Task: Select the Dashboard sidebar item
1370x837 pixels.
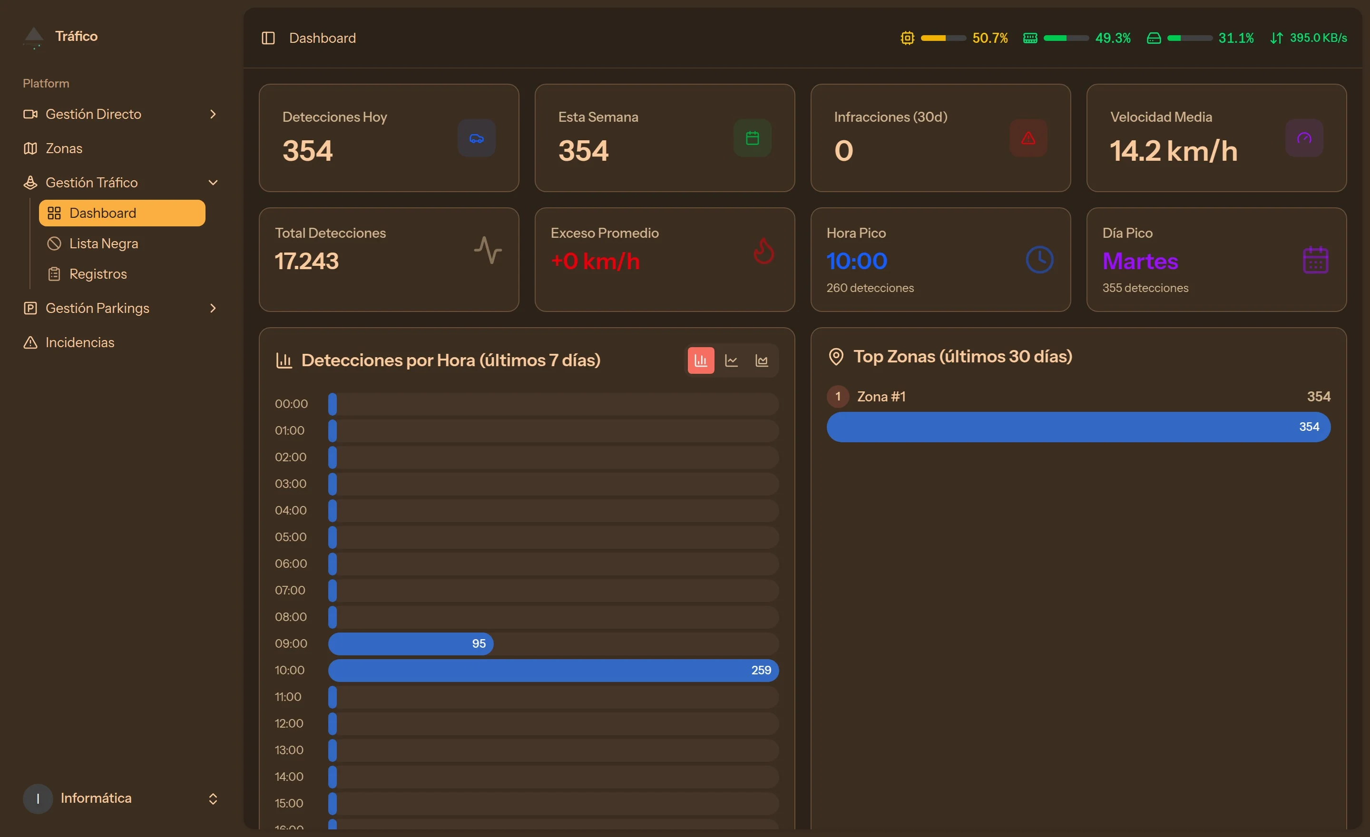Action: pos(122,213)
